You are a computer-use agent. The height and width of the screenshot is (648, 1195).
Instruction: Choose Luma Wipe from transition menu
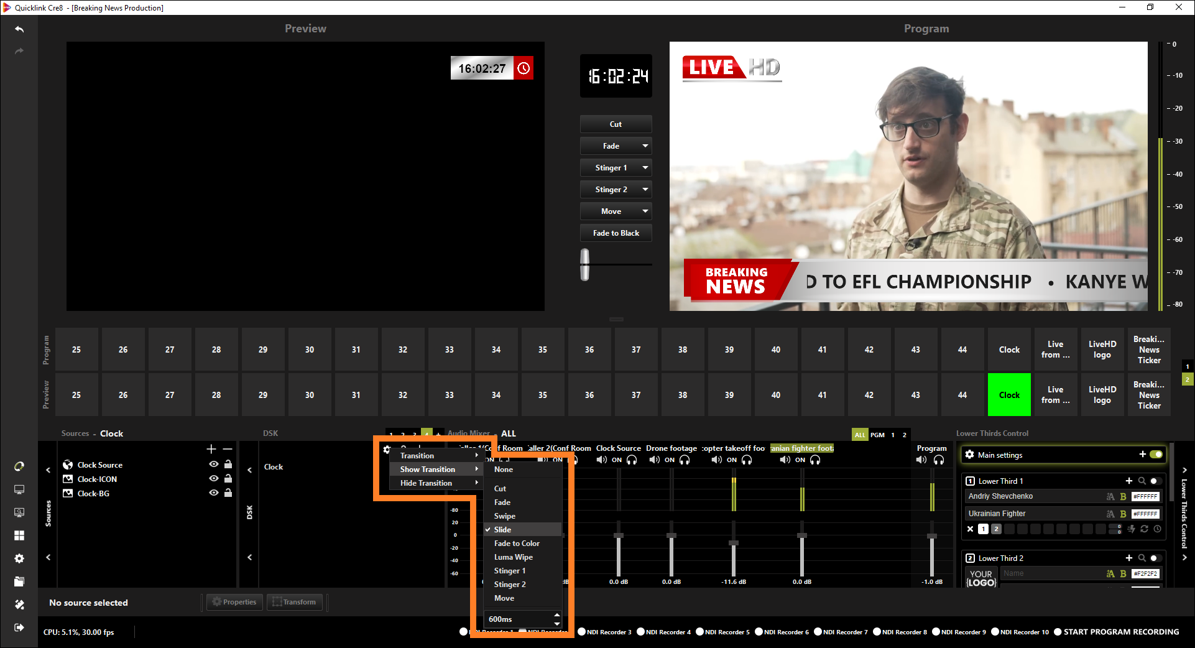(x=514, y=557)
